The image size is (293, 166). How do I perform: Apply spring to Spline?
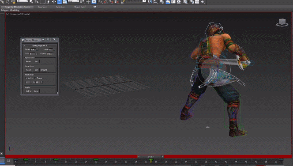point(28,91)
